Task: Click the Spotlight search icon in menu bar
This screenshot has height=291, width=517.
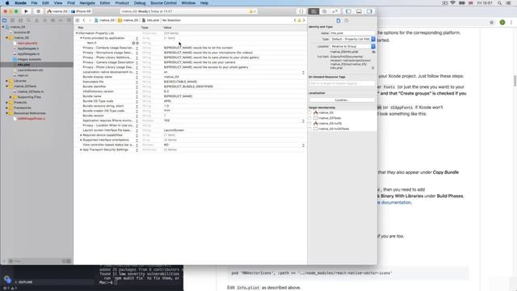Action: click(x=499, y=3)
